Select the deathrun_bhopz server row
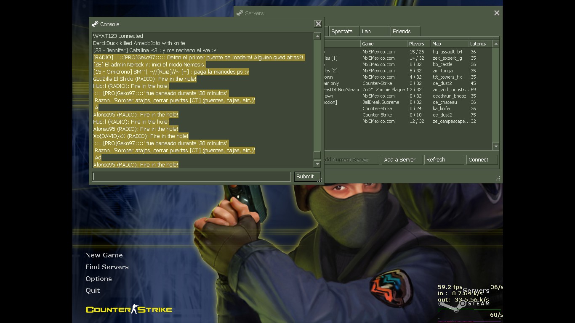Screen dimensions: 575x323 click(407, 96)
